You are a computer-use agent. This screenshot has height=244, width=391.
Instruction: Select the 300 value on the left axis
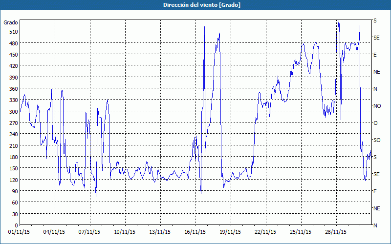tap(13, 112)
